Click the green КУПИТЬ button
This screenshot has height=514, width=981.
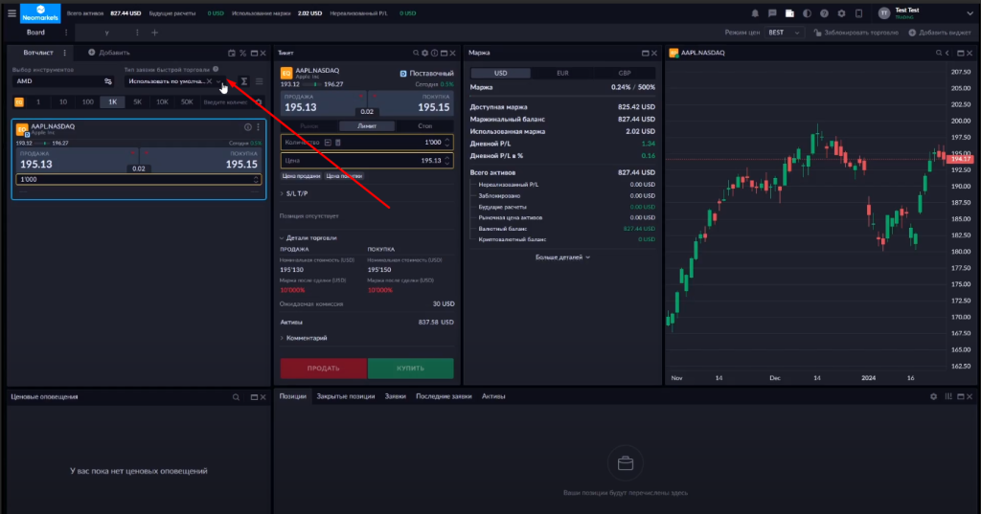[410, 369]
